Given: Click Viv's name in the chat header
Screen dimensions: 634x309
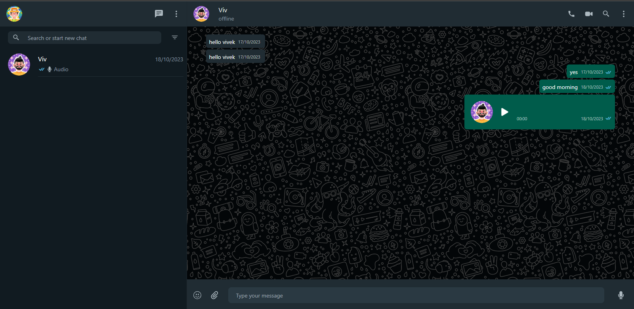Looking at the screenshot, I should [x=223, y=10].
